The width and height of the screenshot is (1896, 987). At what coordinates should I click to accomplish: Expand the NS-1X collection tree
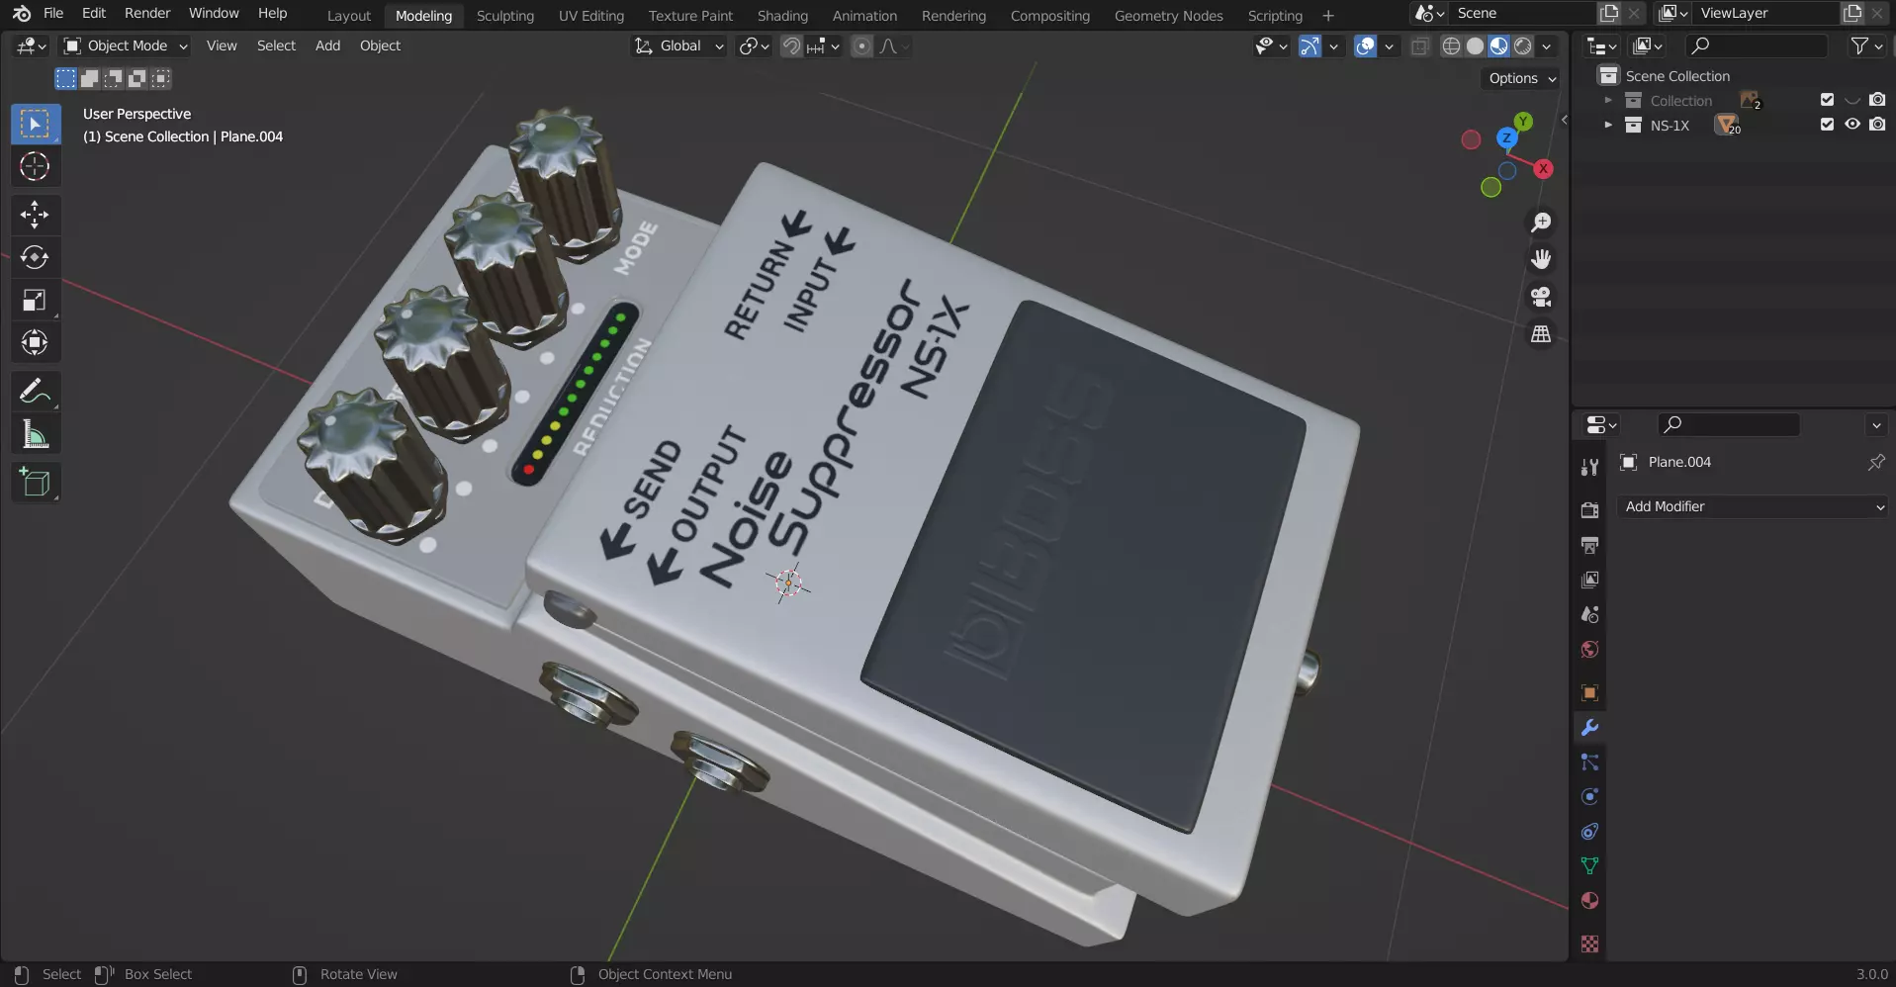[x=1608, y=126]
